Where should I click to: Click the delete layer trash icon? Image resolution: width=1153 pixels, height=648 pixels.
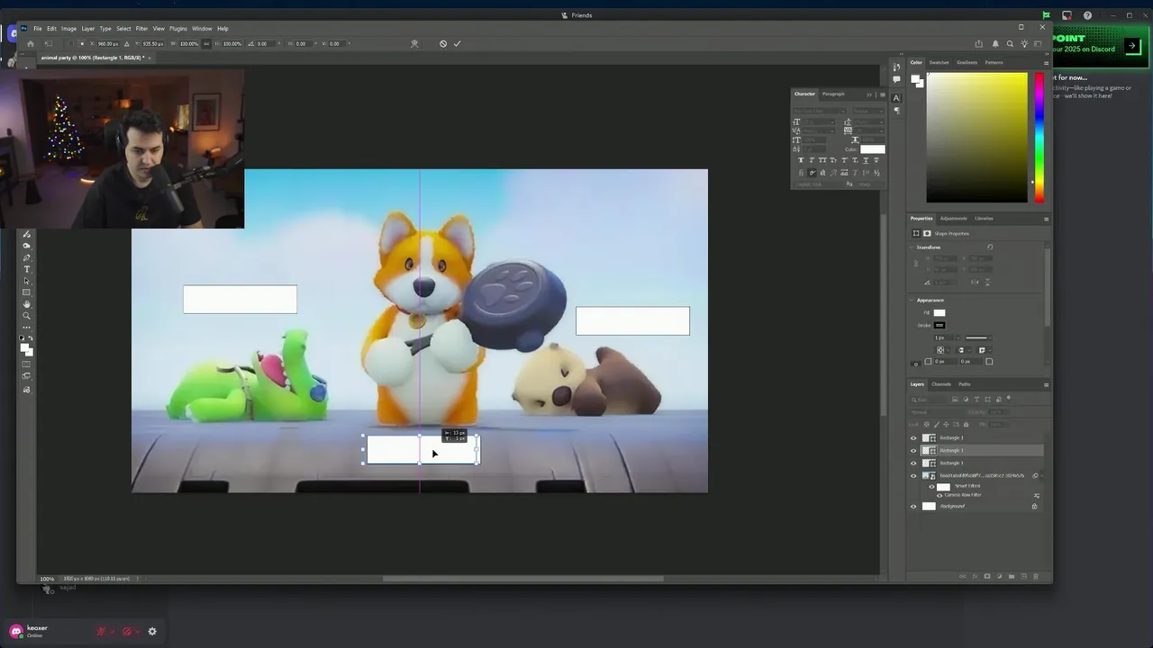tap(1035, 576)
